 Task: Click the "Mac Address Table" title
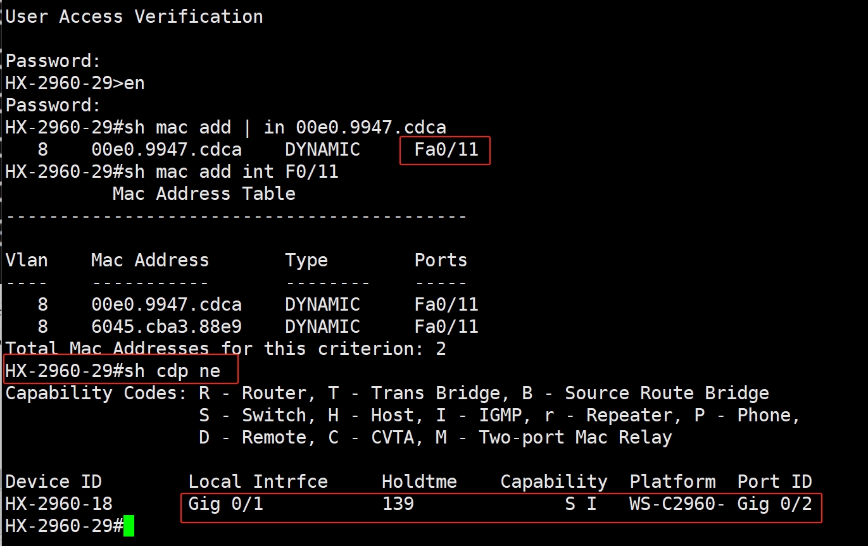[x=204, y=194]
